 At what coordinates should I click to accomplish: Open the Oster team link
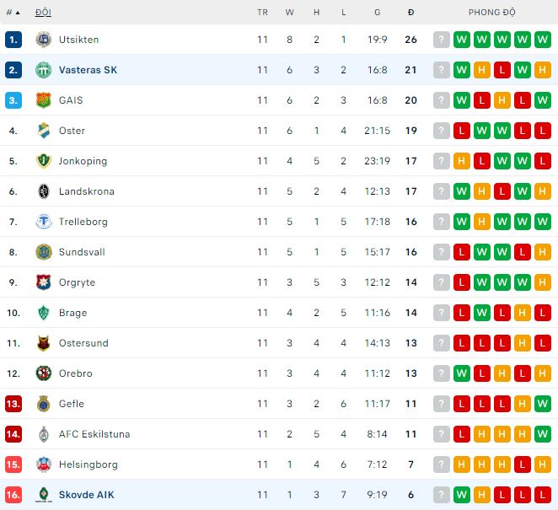(72, 131)
